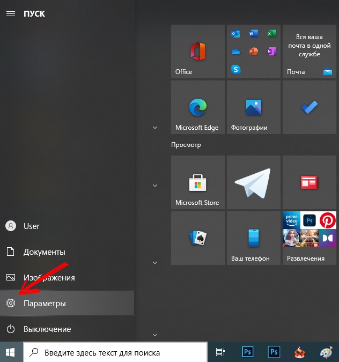
Task: Open the Почта mail tile
Action: pos(309,51)
